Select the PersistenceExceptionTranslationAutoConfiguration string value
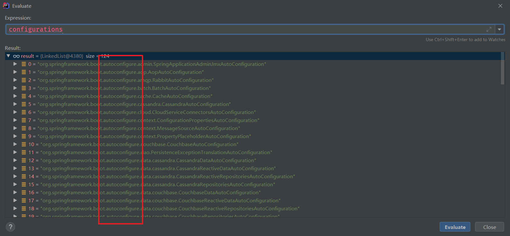Viewport: 510px width, 236px height. 156,153
